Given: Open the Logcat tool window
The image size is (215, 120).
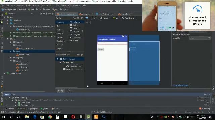Looking at the screenshot, I should coord(33,109).
